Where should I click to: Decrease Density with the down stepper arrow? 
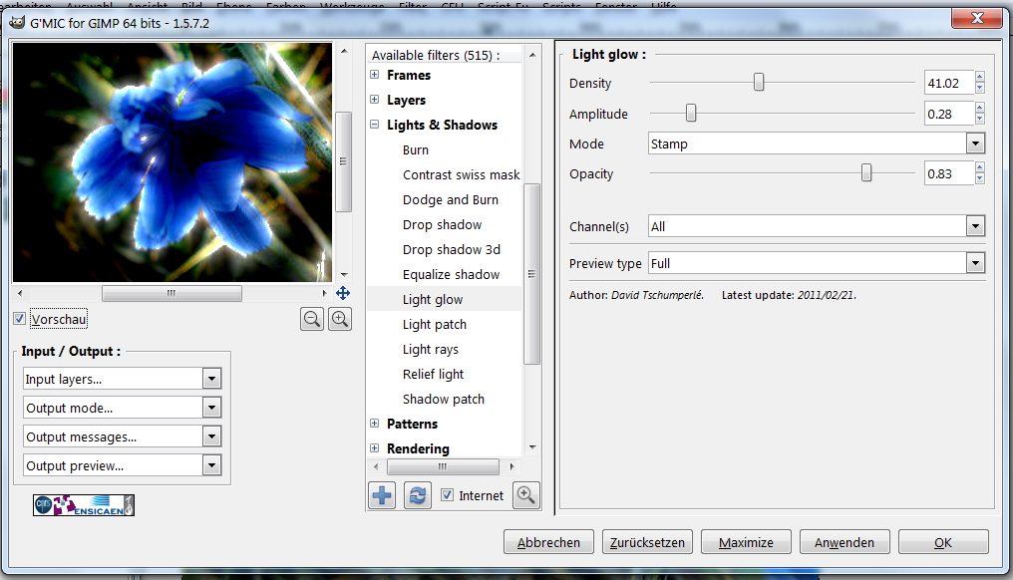pyautogui.click(x=980, y=89)
